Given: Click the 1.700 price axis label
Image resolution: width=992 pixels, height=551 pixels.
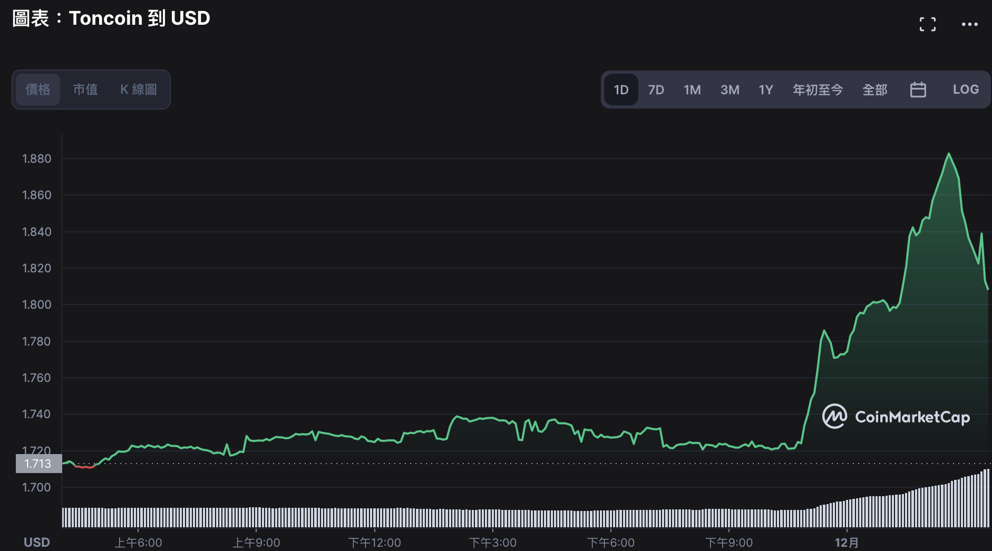Looking at the screenshot, I should [37, 487].
